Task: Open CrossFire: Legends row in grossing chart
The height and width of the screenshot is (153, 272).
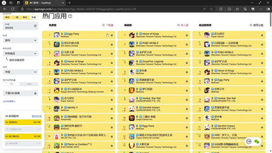Action: pyautogui.click(x=154, y=63)
